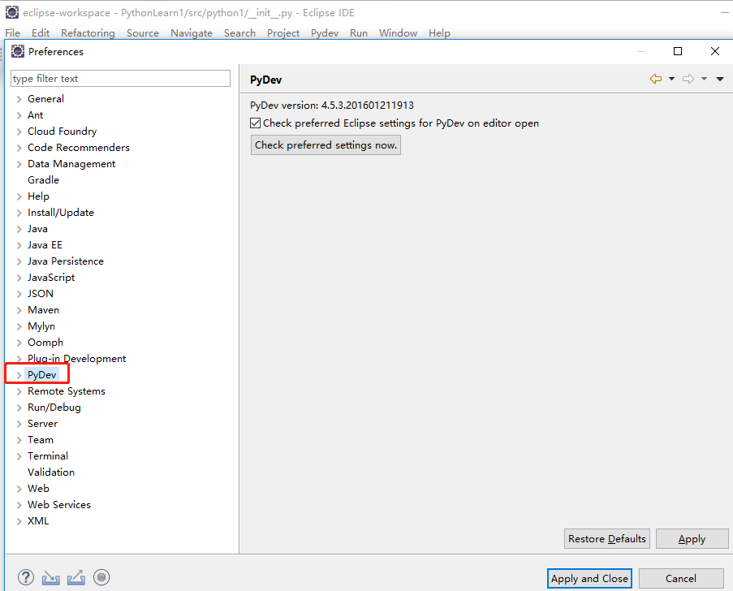
Task: Open the back history dropdown arrow
Action: click(x=672, y=79)
